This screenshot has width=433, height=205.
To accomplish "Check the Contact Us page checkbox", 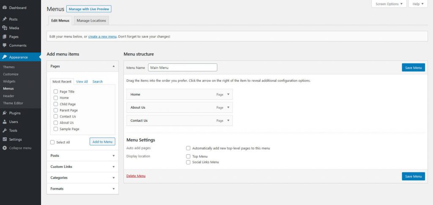I will pos(56,117).
